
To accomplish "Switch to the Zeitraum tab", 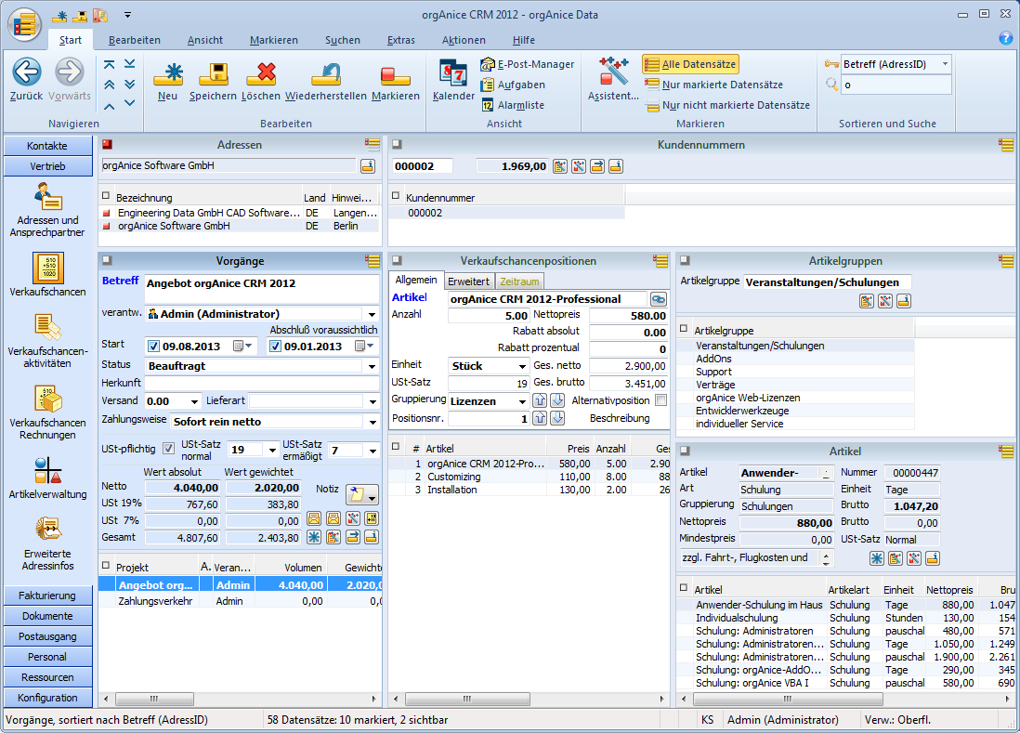I will coord(519,281).
